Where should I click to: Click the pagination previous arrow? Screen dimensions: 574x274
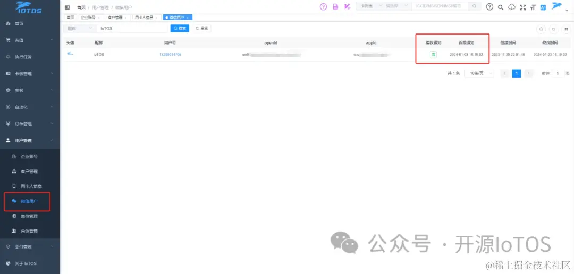pos(504,73)
